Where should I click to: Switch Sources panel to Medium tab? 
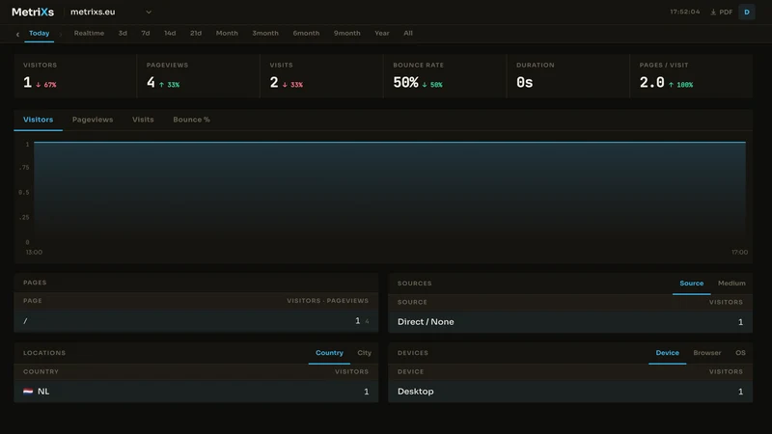tap(731, 284)
